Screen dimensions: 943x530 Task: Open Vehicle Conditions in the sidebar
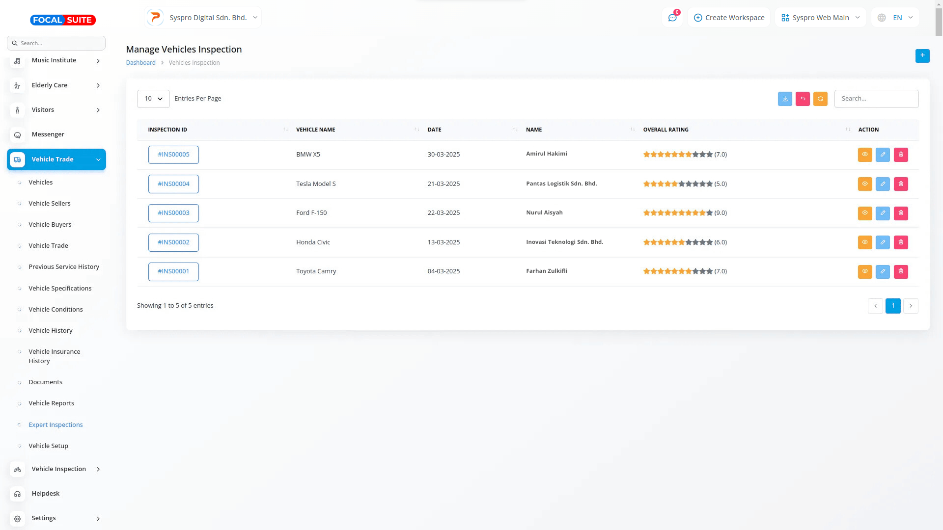pyautogui.click(x=55, y=310)
